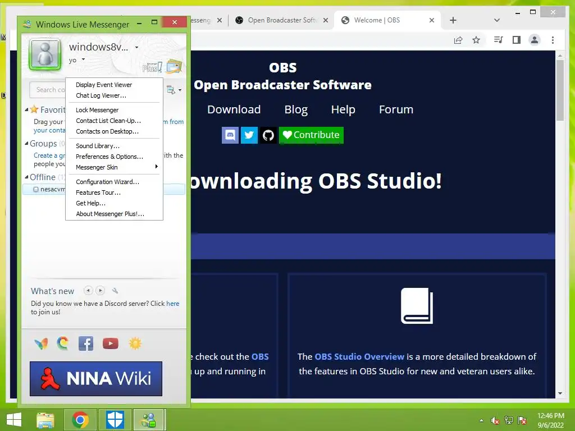
Task: Select Features Tour menu item
Action: 114,192
